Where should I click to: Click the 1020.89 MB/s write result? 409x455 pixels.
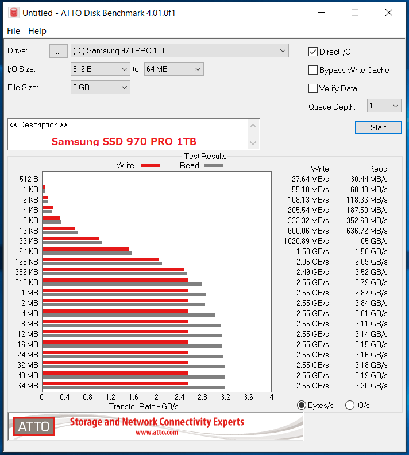(x=306, y=241)
